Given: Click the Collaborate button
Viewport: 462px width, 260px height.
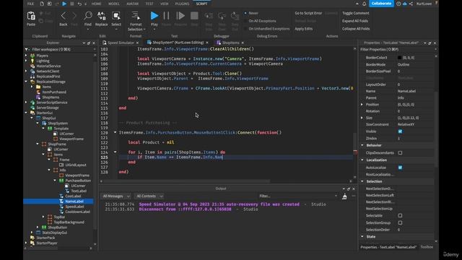Looking at the screenshot, I should click(381, 4).
